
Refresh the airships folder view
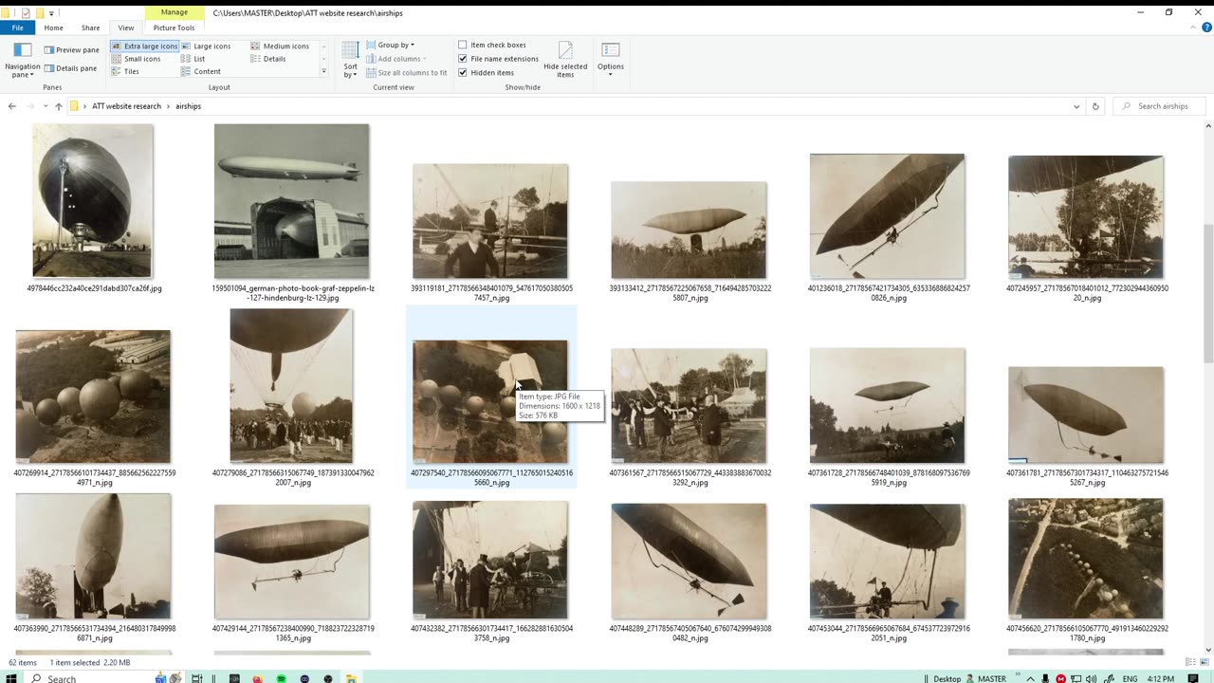click(x=1095, y=106)
